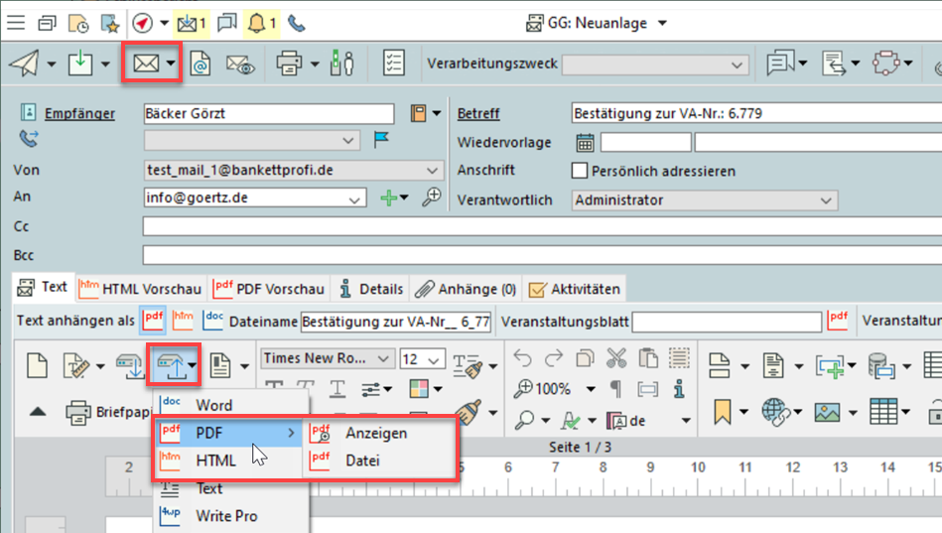The image size is (942, 533).
Task: Click the Betreff link label
Action: point(478,113)
